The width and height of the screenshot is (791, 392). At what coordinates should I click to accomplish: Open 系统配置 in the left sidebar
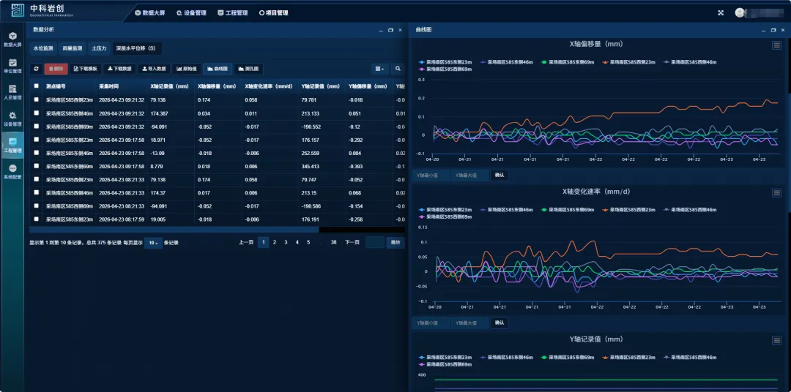click(x=12, y=171)
